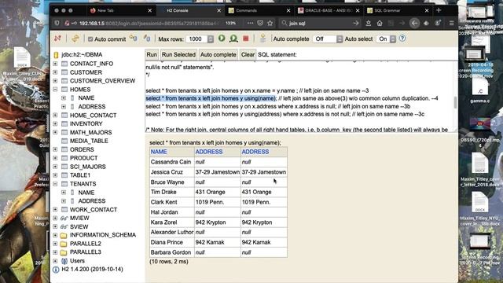Screen dimensions: 503x283
Task: Toggle the Auto commit checkbox
Action: pyautogui.click(x=90, y=39)
